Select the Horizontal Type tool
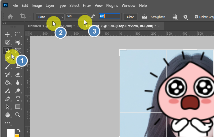 coord(18,99)
